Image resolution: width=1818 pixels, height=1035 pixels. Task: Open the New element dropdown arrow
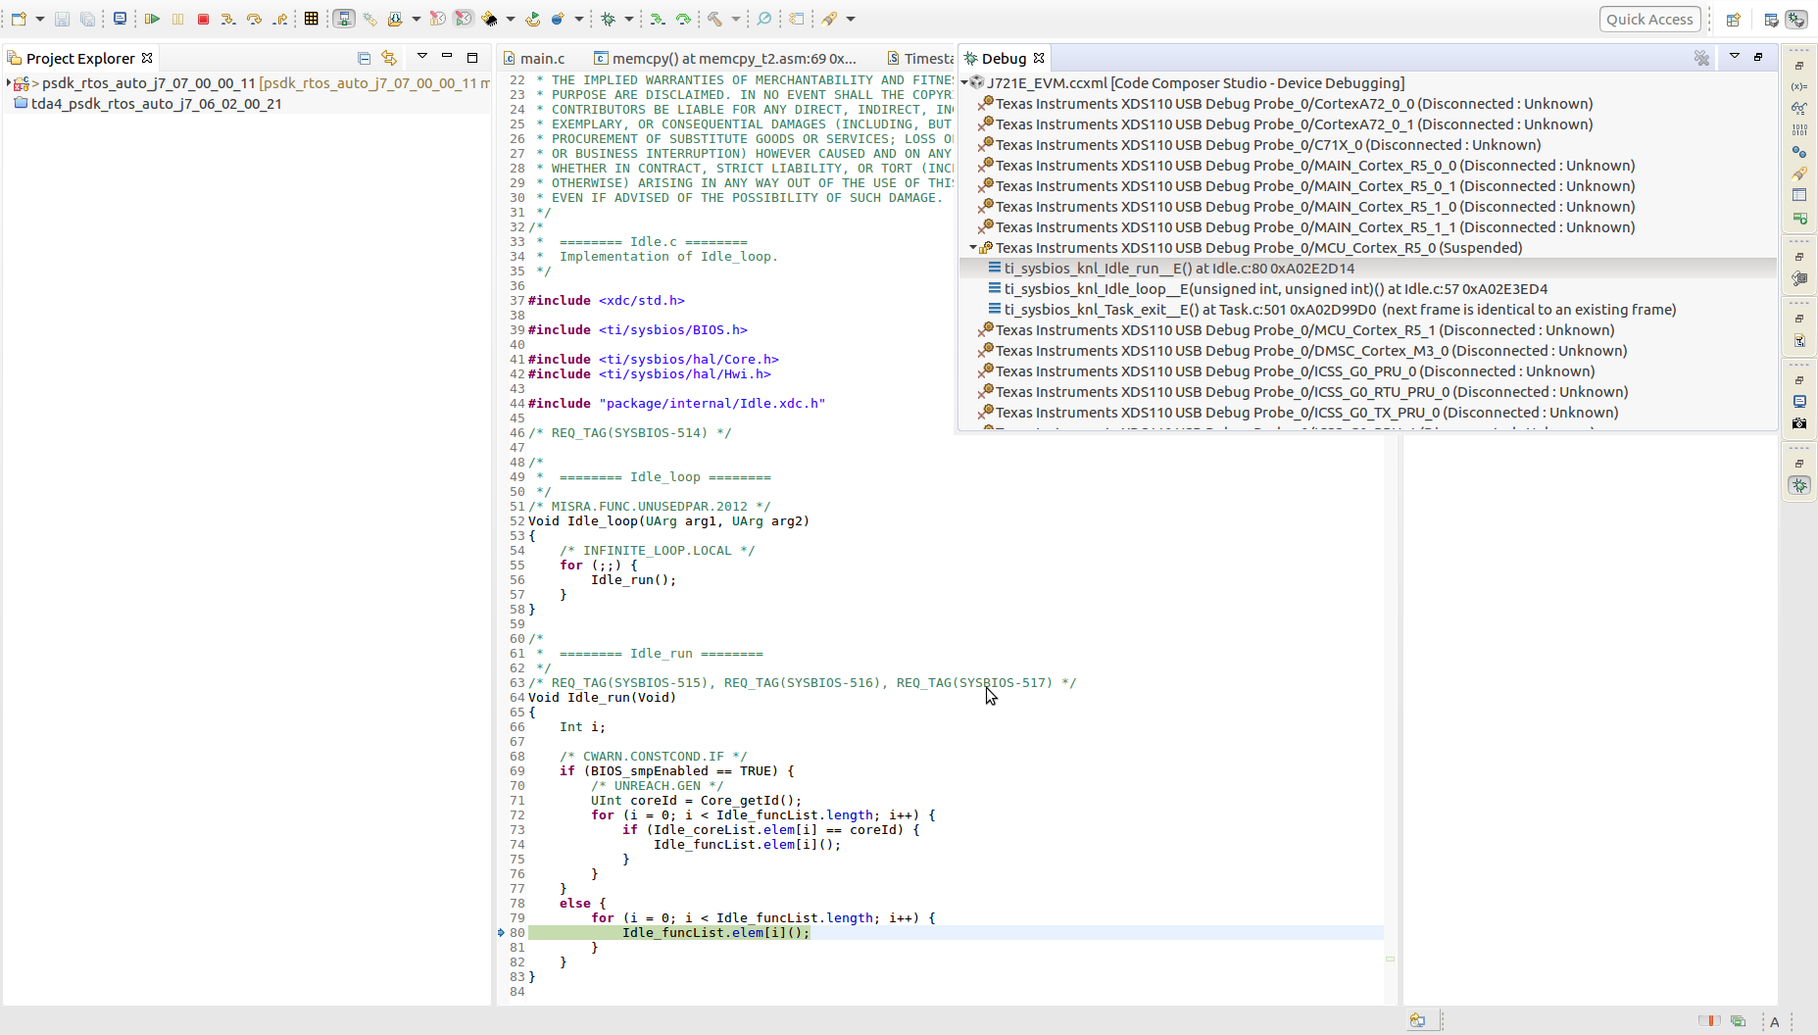click(39, 19)
